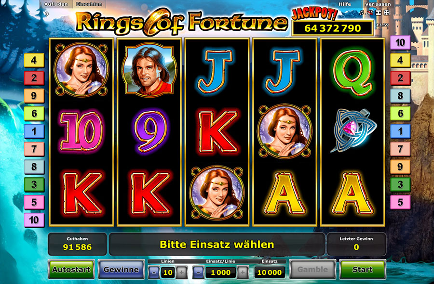The width and height of the screenshot is (434, 284).
Task: Select yellow payline 4 marker on left
Action: point(34,60)
